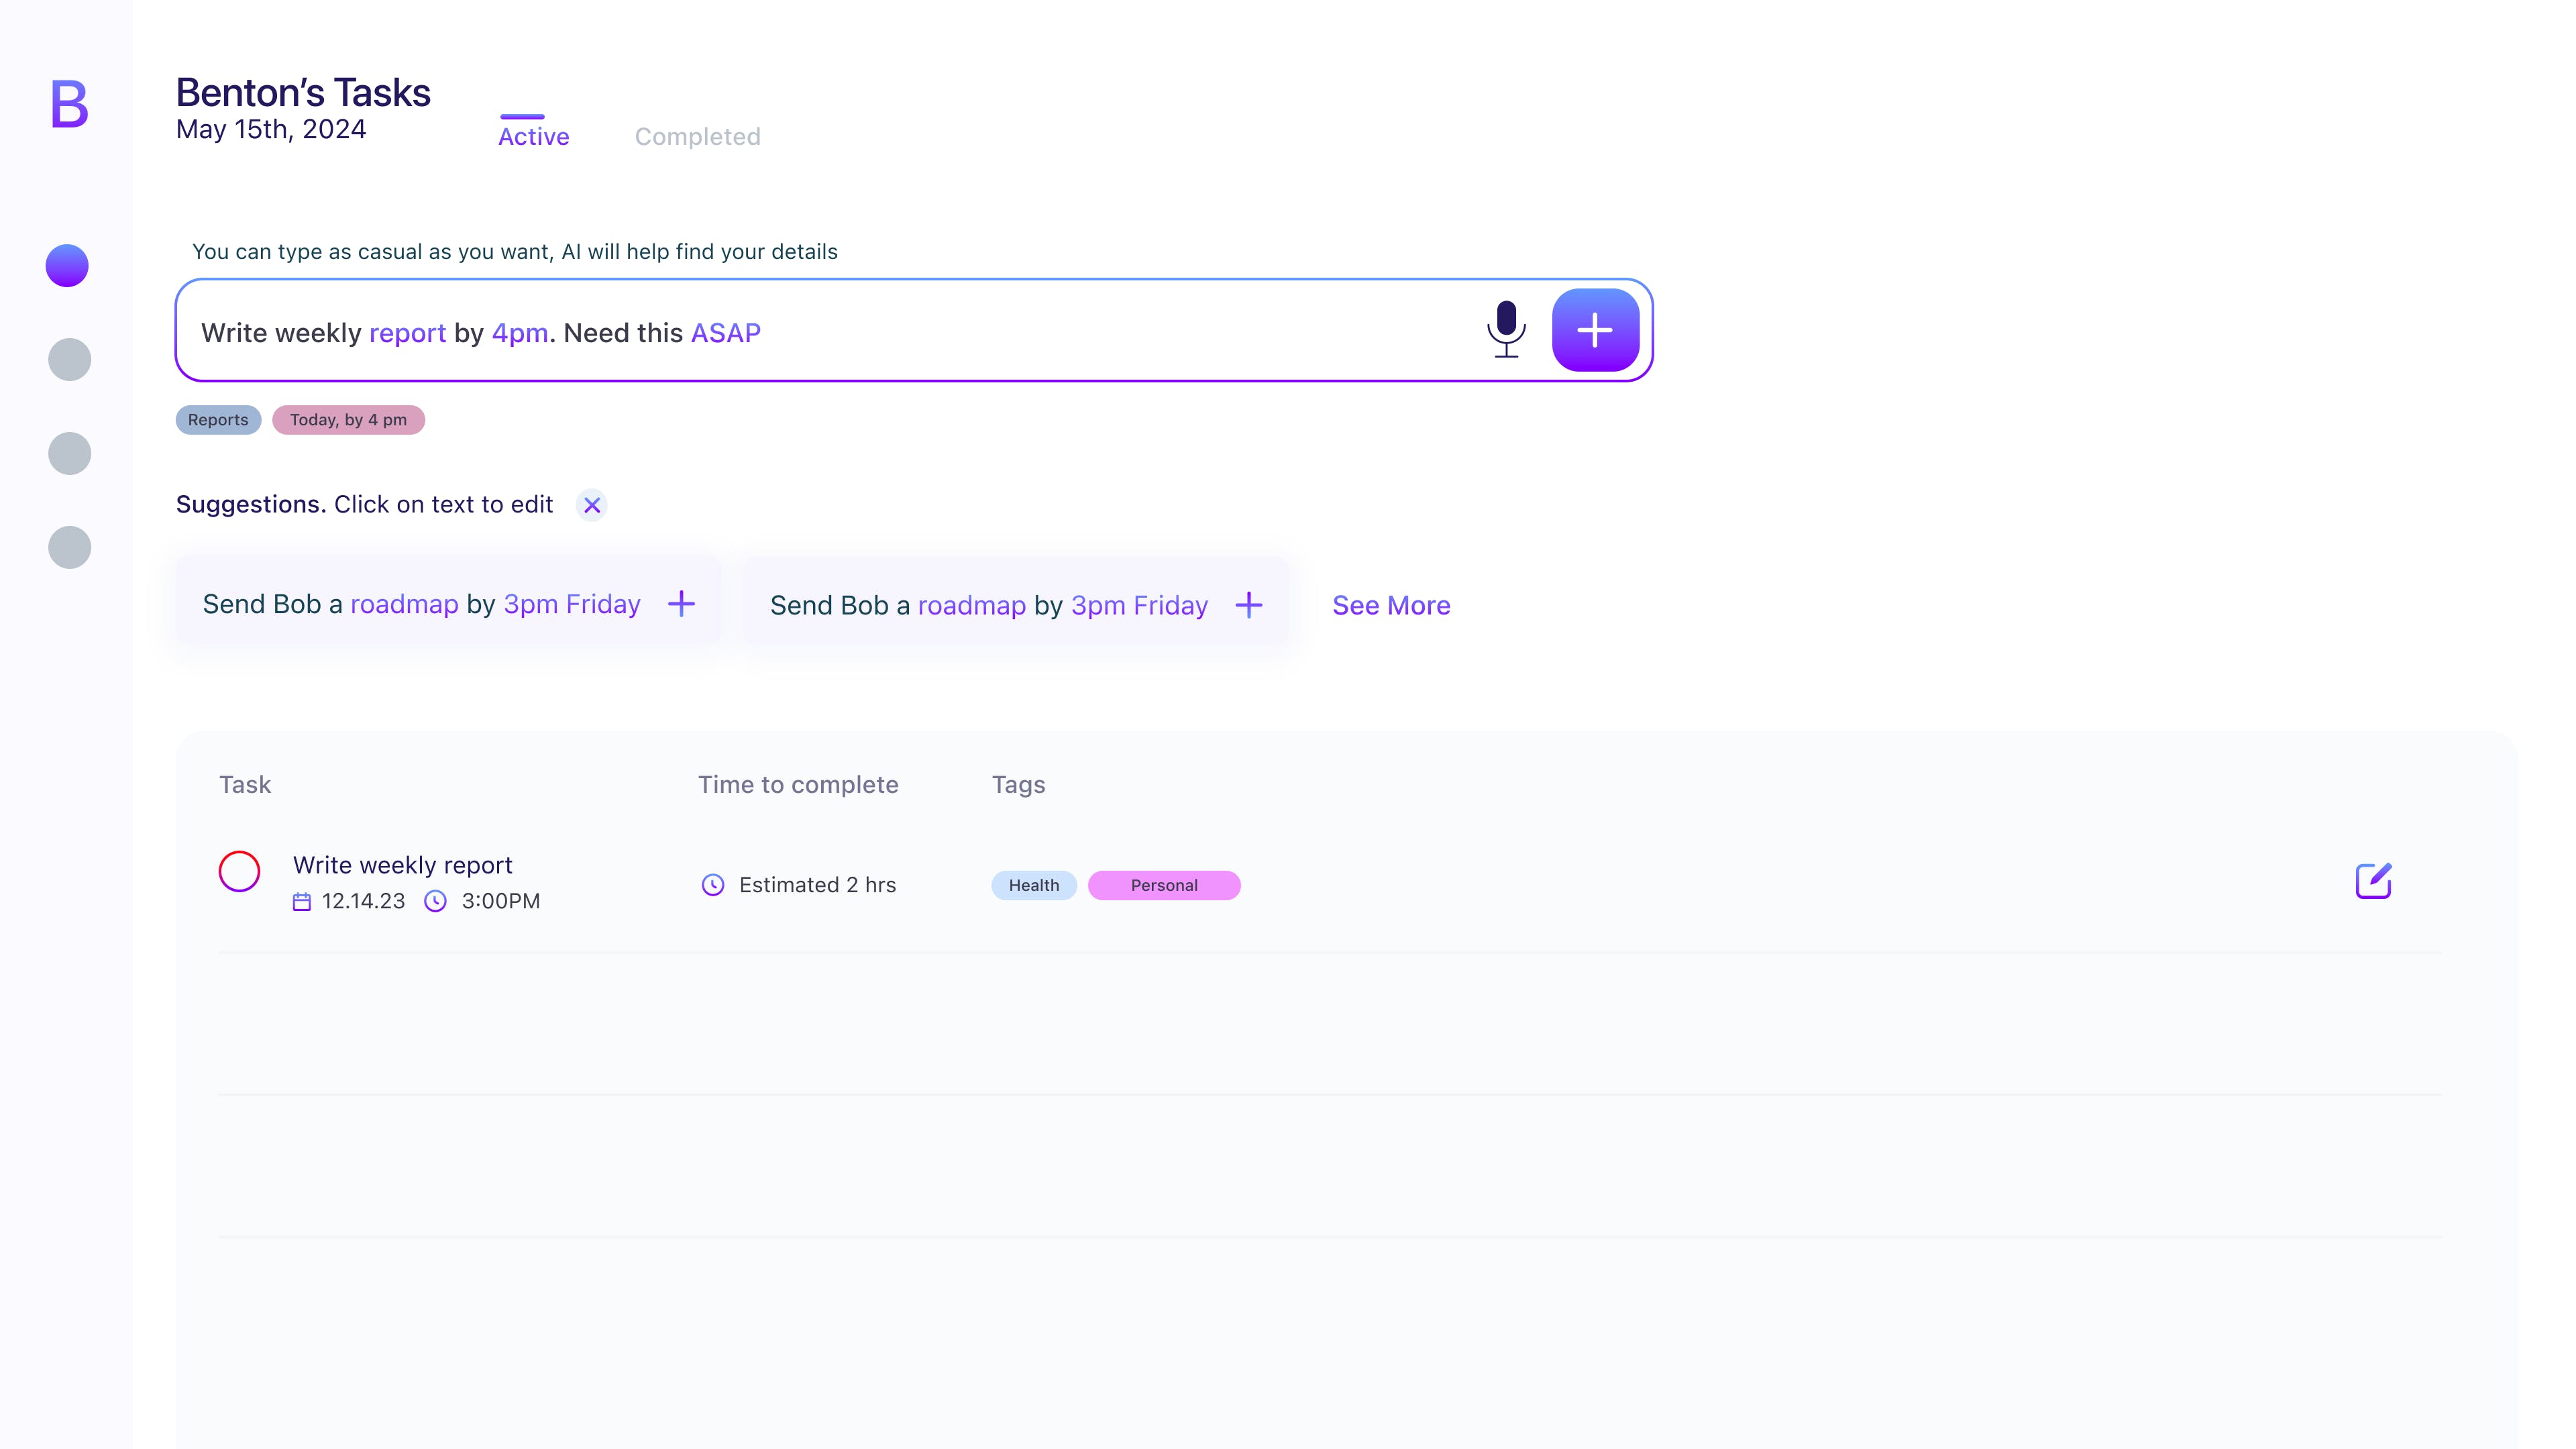Select the active purple sidebar circle
This screenshot has height=1449, width=2576.
(68, 266)
